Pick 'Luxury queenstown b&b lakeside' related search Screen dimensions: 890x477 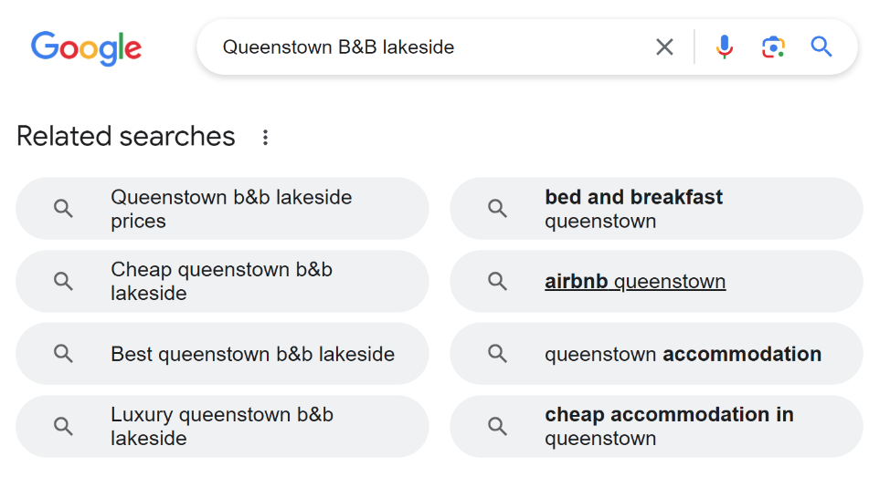coord(222,426)
